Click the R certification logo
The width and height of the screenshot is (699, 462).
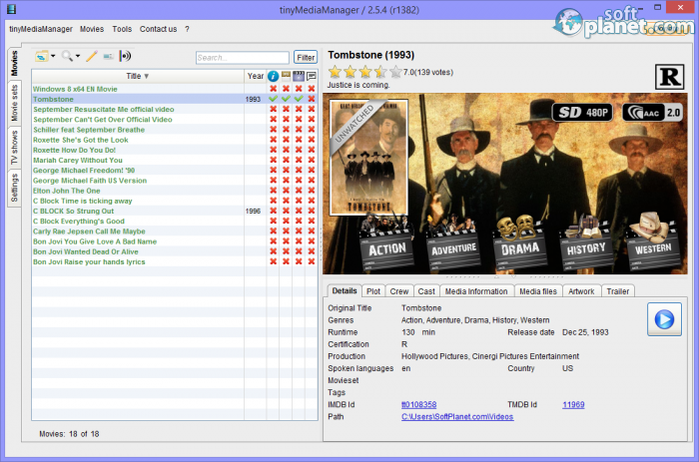[x=670, y=77]
